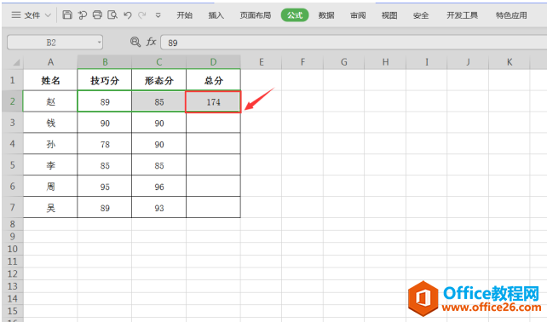Click the 形态分 header cell
The image size is (547, 322).
tap(159, 80)
